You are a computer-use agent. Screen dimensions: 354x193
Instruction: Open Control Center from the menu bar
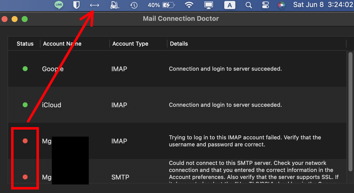(x=265, y=5)
